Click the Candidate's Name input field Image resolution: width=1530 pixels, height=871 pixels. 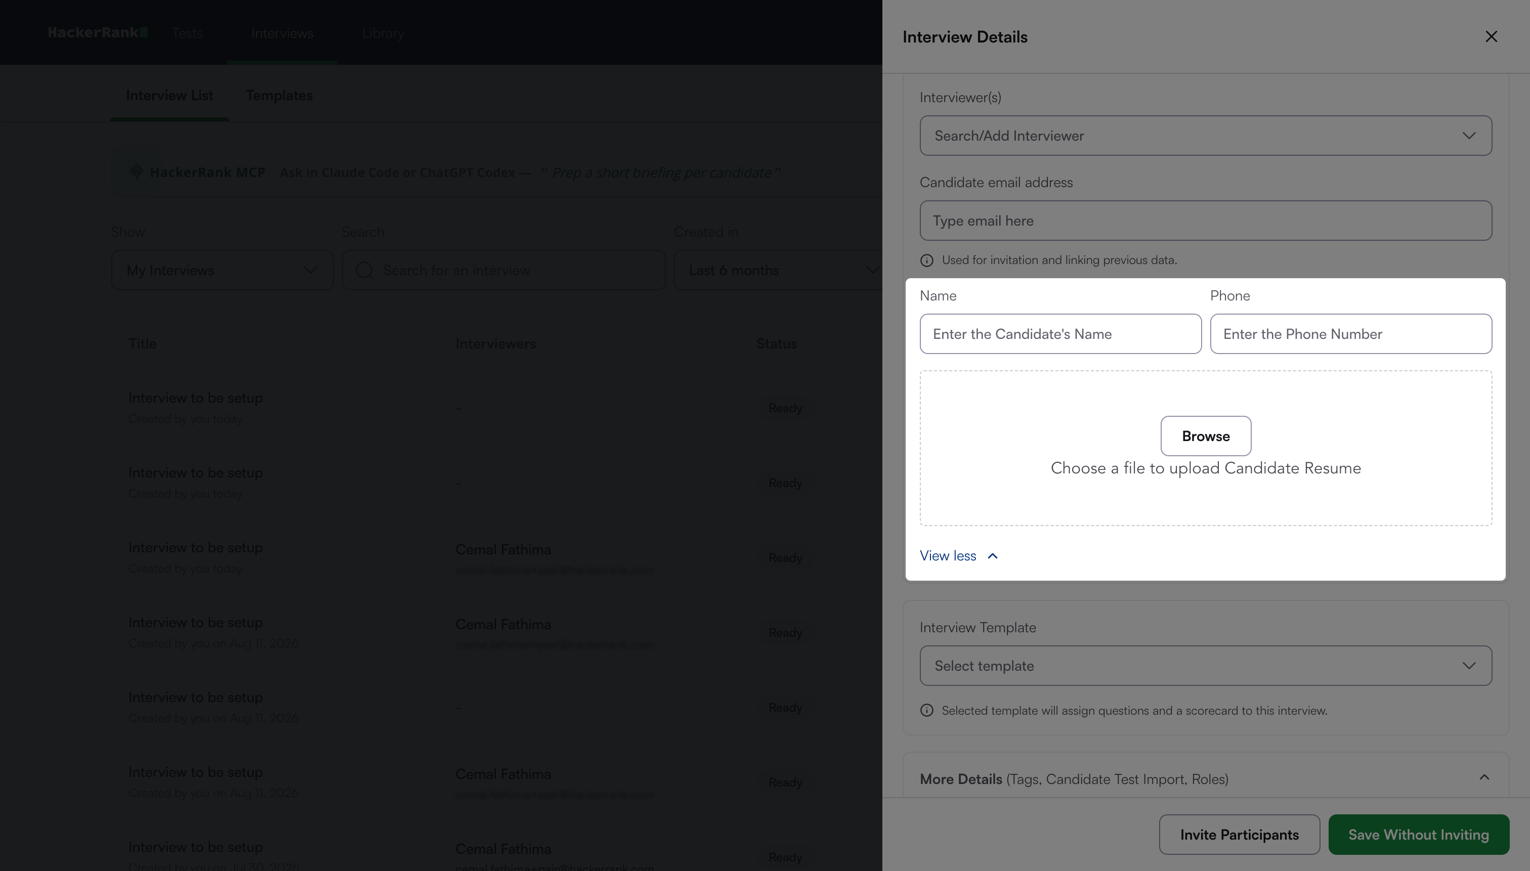1060,334
